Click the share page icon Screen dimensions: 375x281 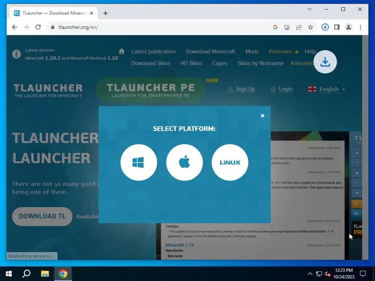point(299,27)
